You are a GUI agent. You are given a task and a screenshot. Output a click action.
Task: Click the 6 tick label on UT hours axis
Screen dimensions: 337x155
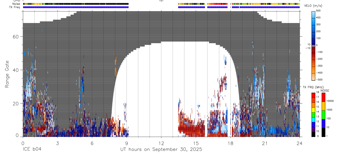tap(92, 143)
